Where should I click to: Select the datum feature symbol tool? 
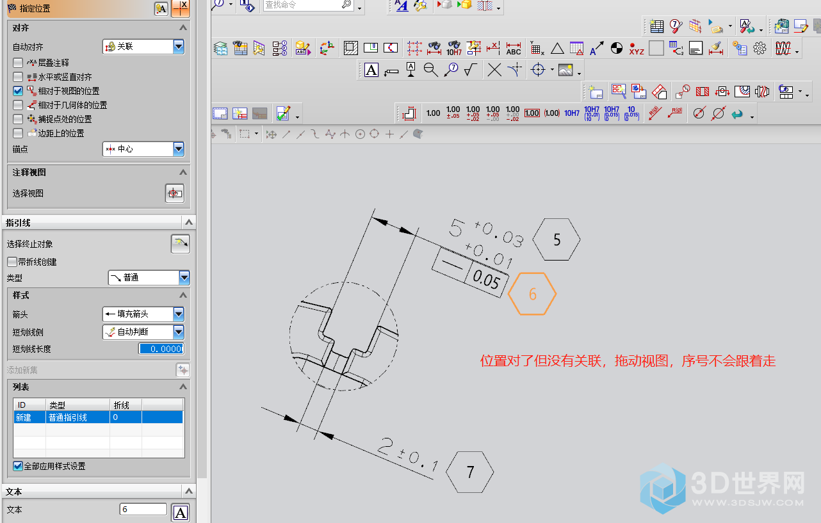[410, 70]
